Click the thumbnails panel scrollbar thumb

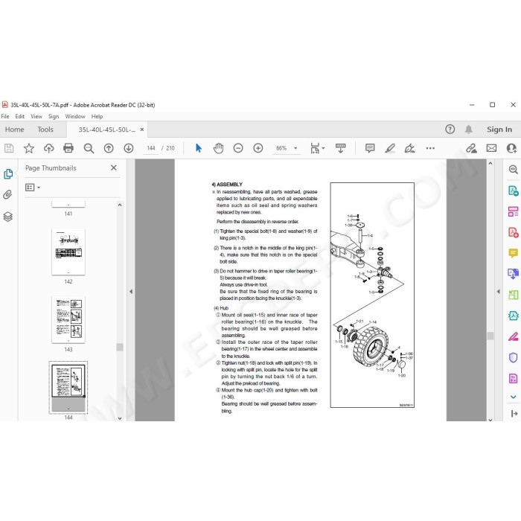[120, 348]
